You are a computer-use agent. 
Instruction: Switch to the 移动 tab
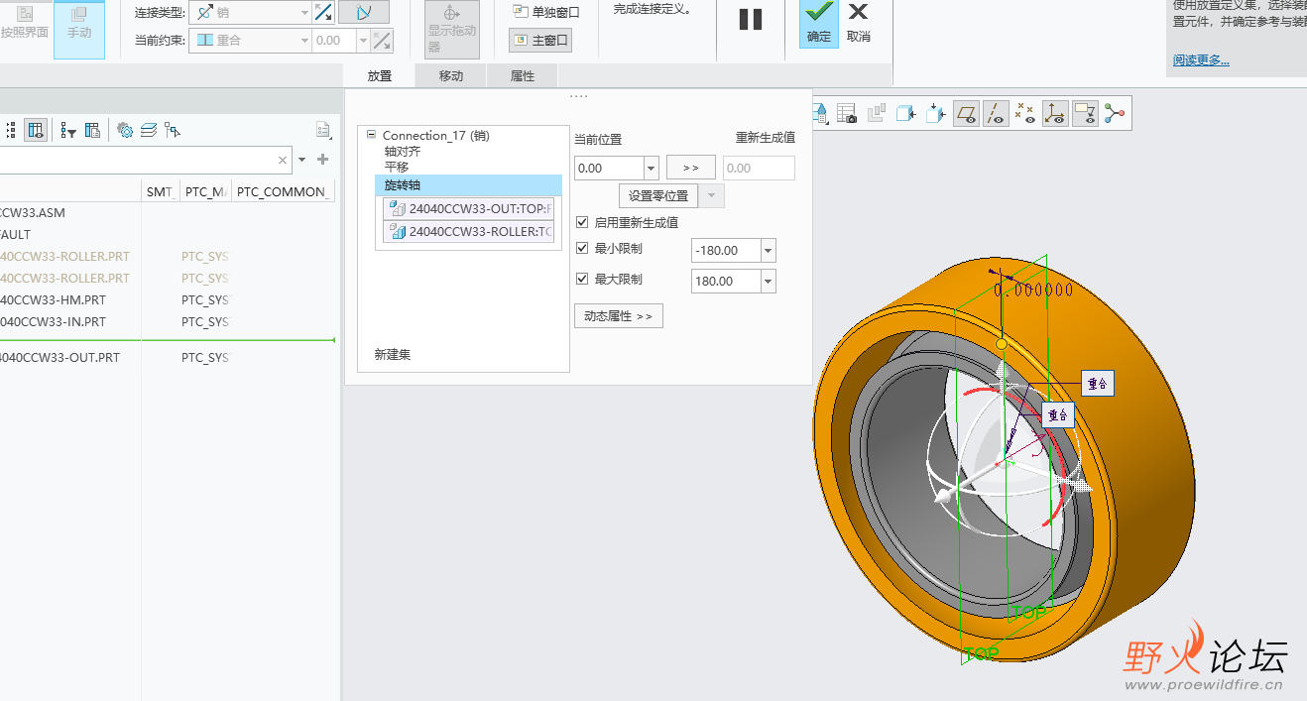[x=451, y=76]
